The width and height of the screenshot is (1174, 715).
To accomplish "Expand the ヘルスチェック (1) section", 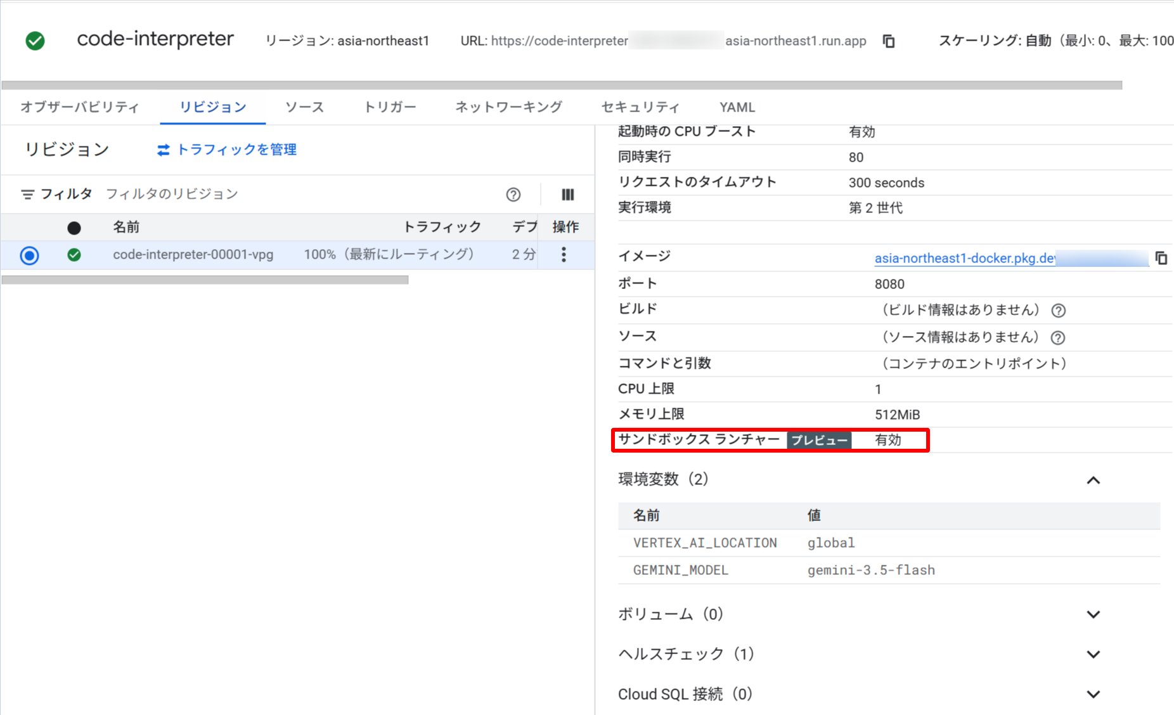I will (1093, 654).
